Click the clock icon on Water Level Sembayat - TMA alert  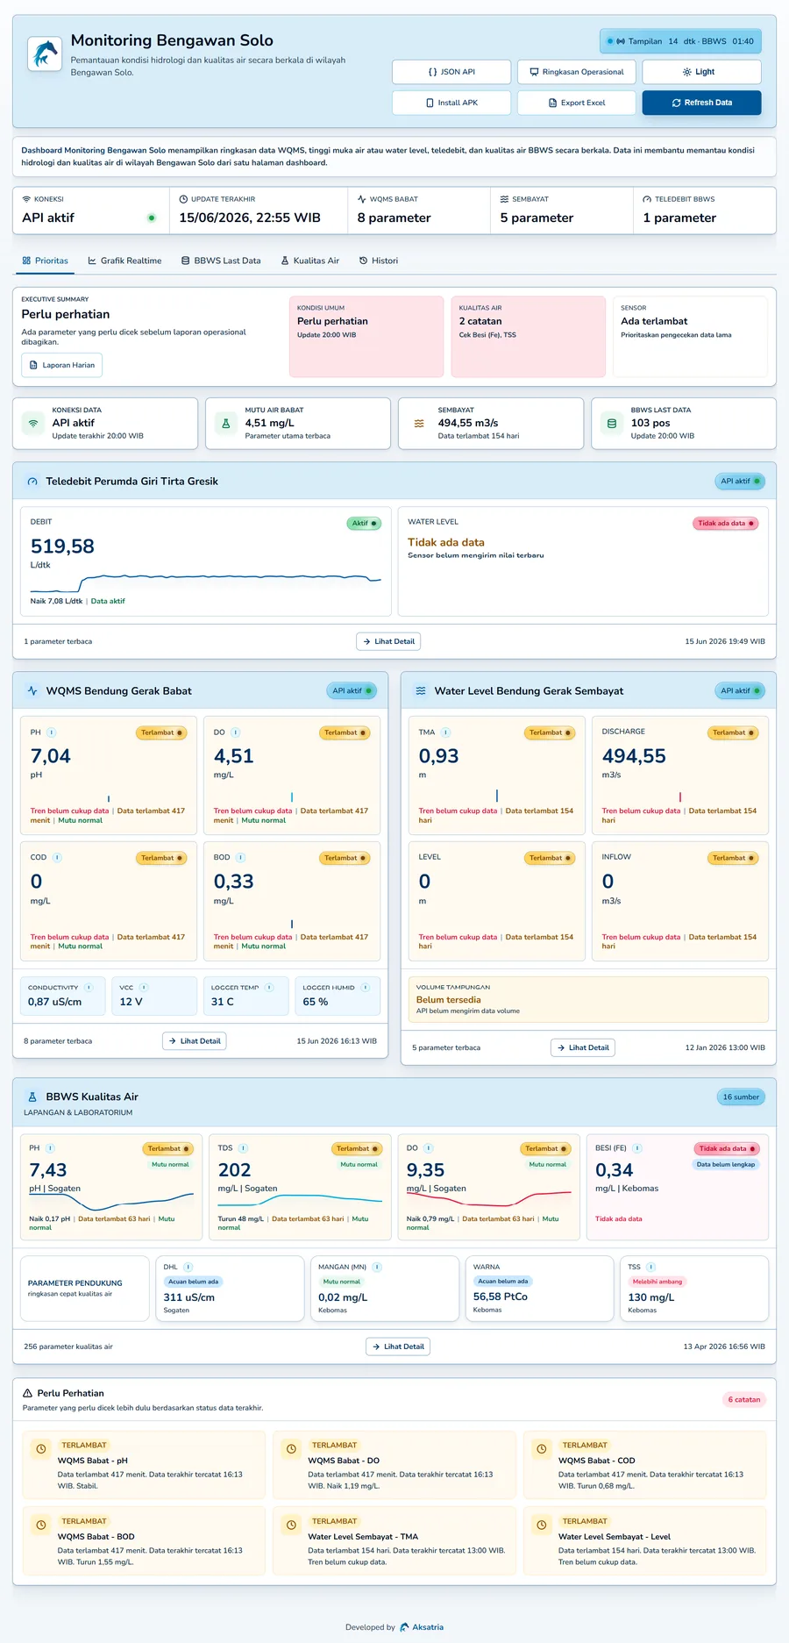coord(291,1525)
